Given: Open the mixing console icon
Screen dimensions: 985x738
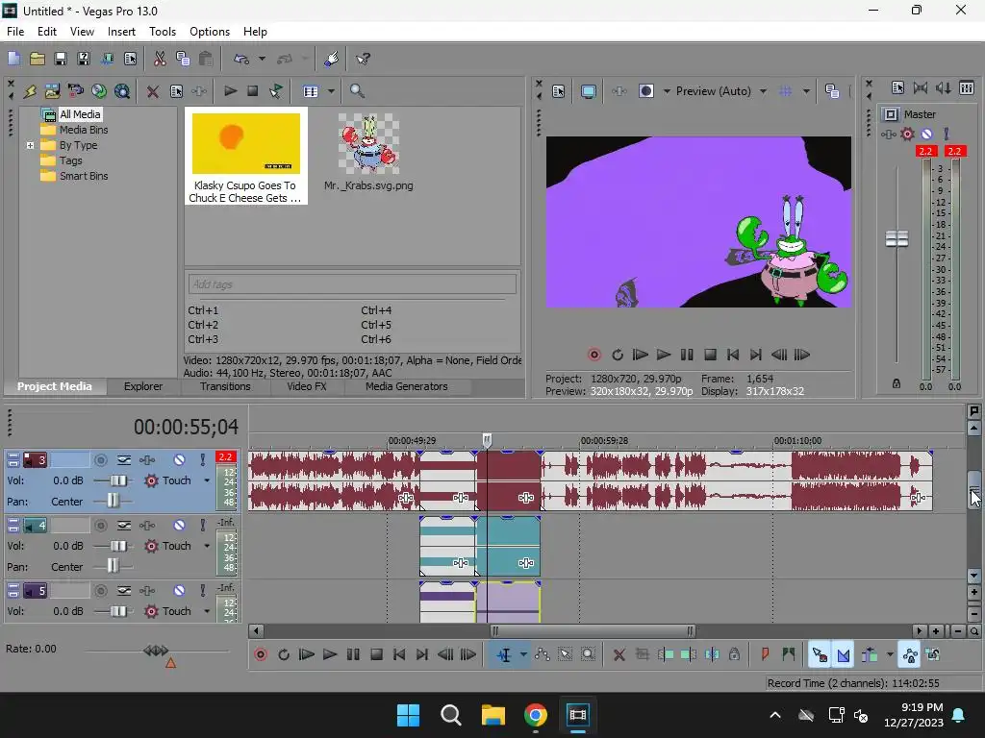Looking at the screenshot, I should tap(967, 87).
